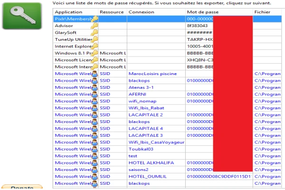Click the user icon in Wifi_Ibis_Rabat row
The width and height of the screenshot is (285, 190).
pos(95,108)
